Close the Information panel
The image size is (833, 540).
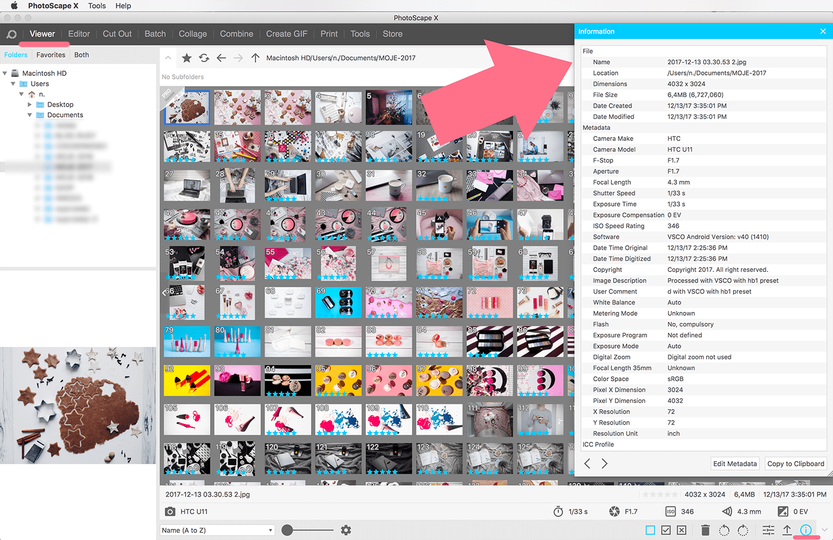pos(823,32)
